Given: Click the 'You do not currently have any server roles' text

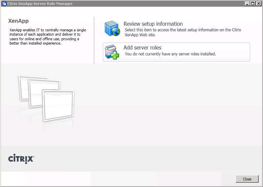Looking at the screenshot, I should (170, 54).
